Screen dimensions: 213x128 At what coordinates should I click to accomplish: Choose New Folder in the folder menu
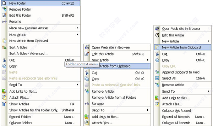[41, 3]
